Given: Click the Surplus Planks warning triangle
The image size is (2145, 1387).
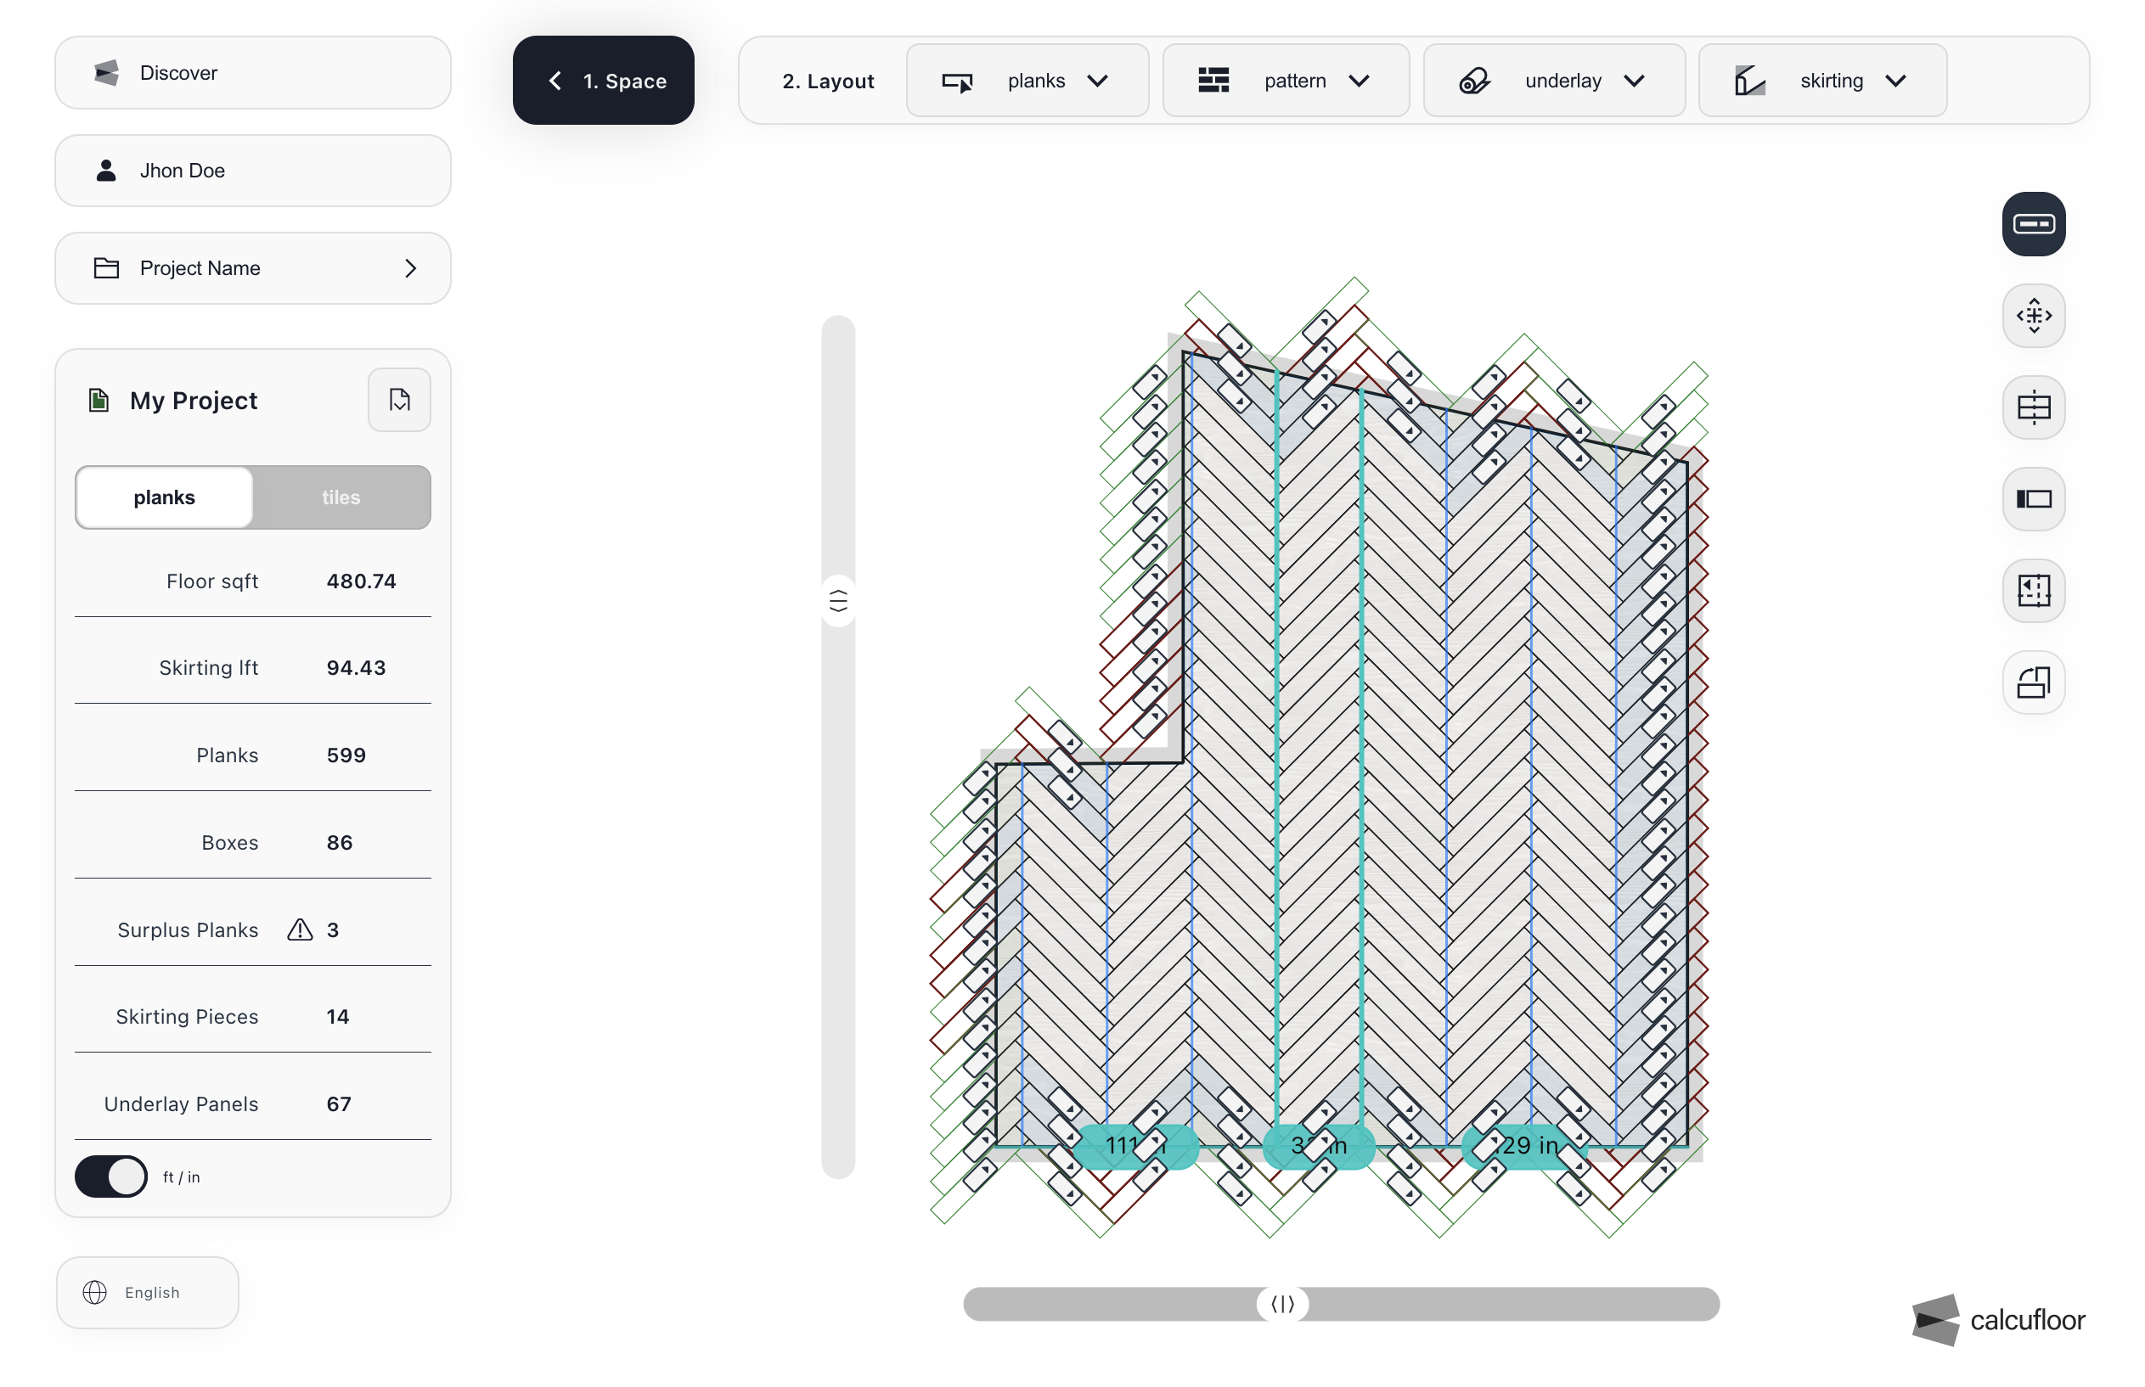Looking at the screenshot, I should click(299, 929).
